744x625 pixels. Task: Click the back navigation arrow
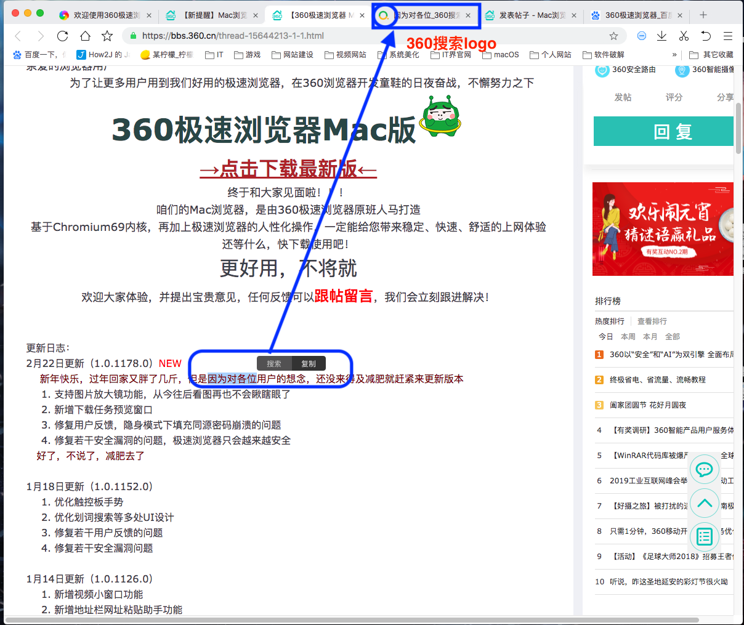pos(17,36)
